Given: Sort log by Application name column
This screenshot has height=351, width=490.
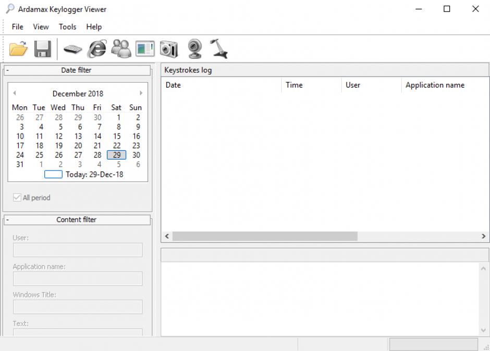Looking at the screenshot, I should (435, 85).
